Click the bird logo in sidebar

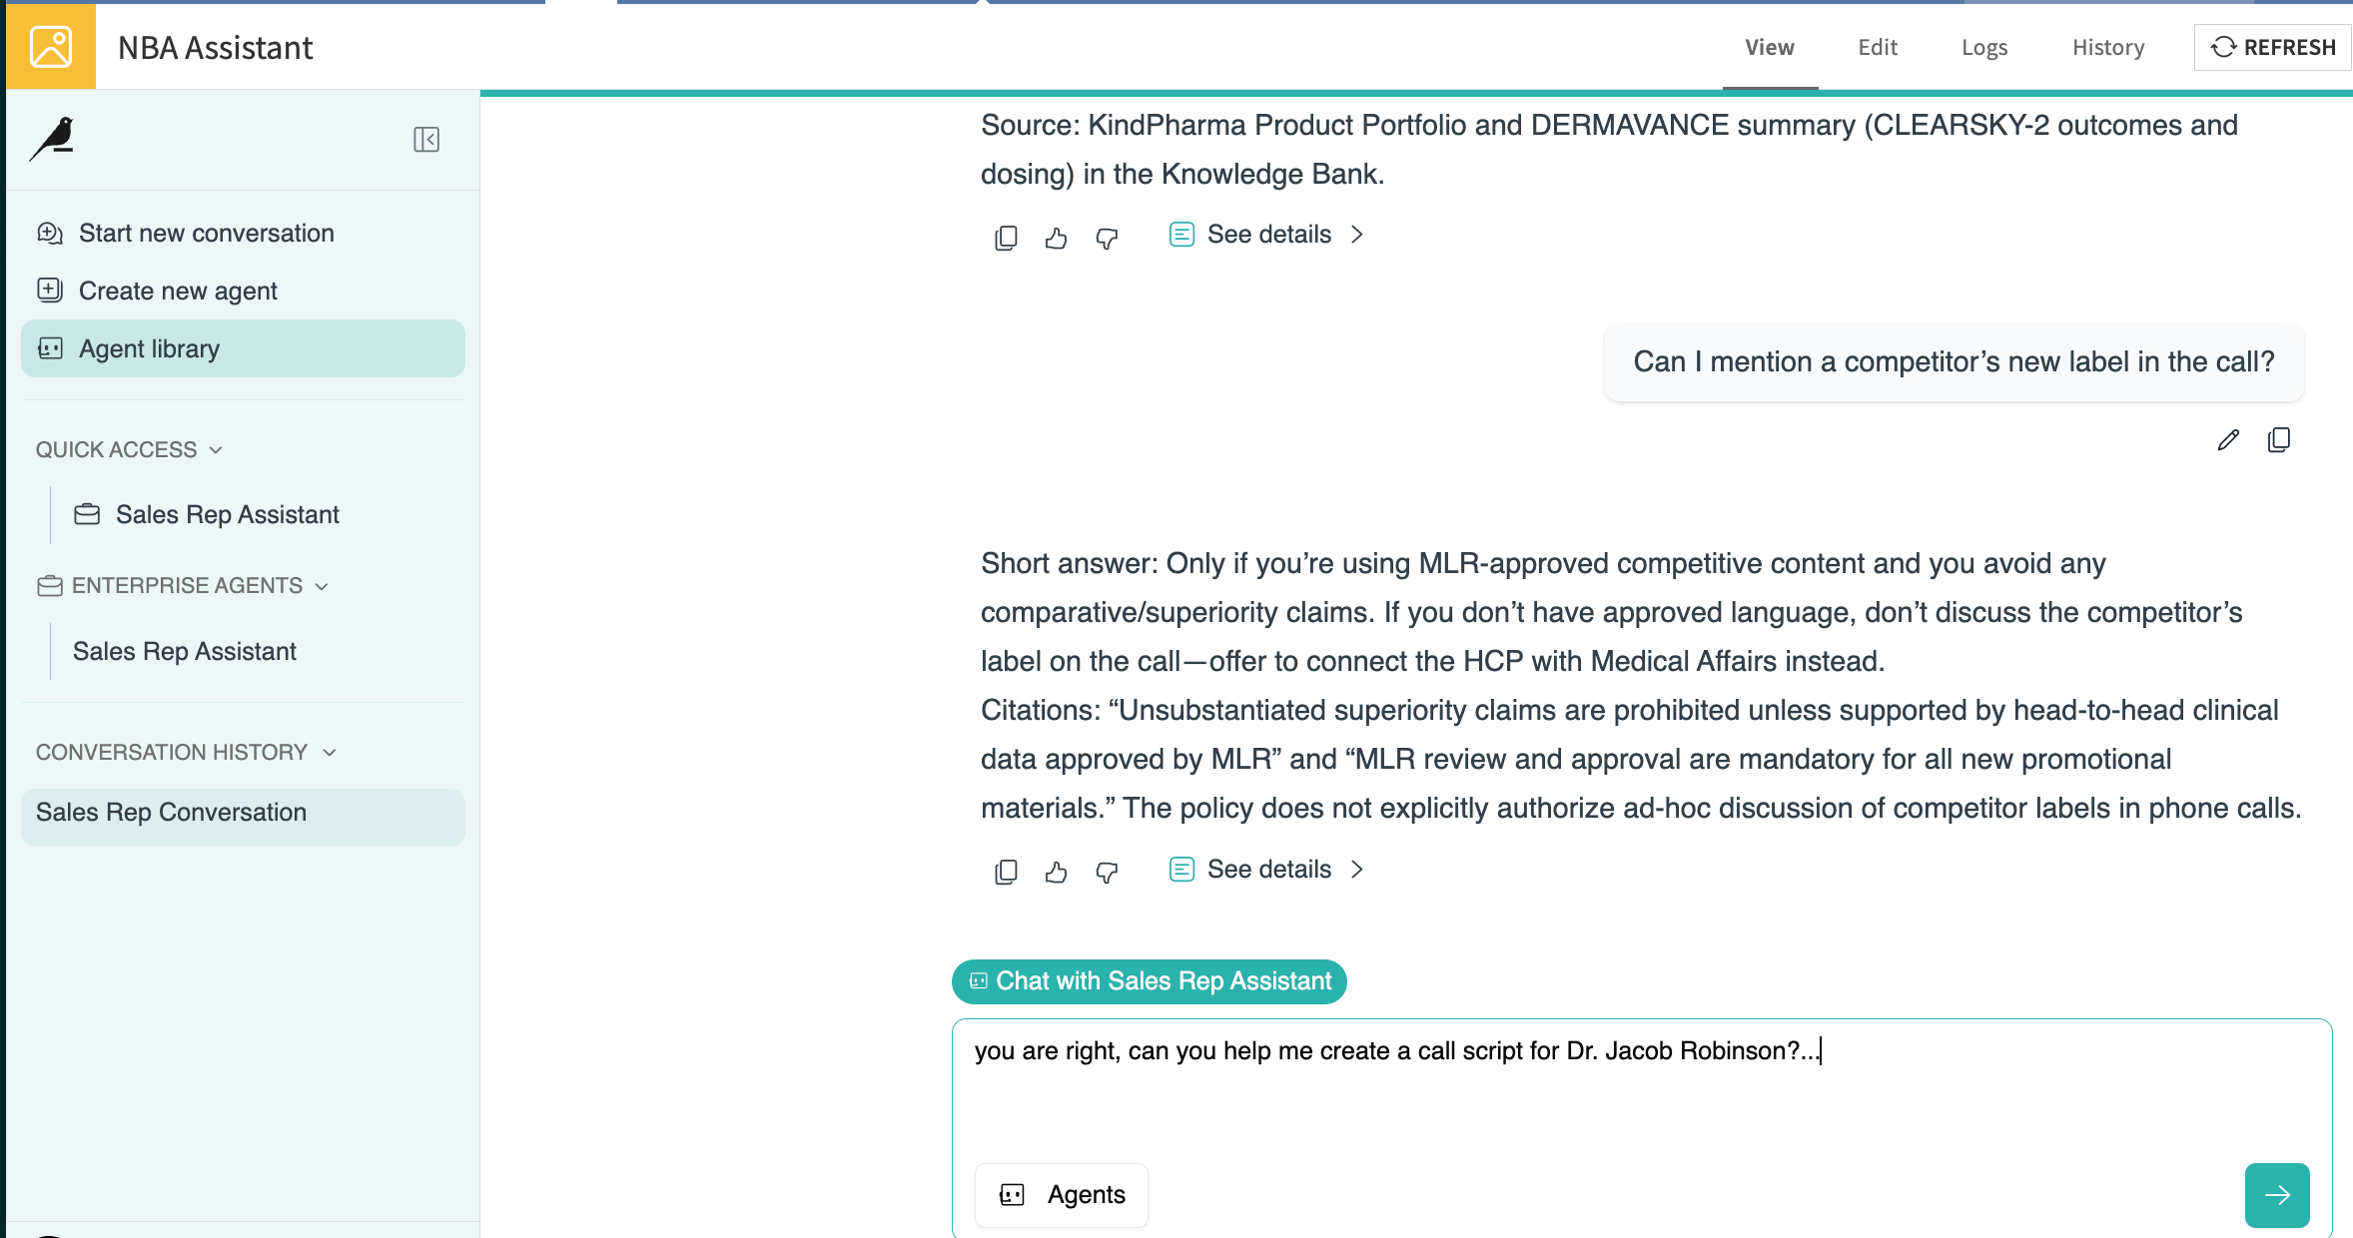click(x=53, y=138)
